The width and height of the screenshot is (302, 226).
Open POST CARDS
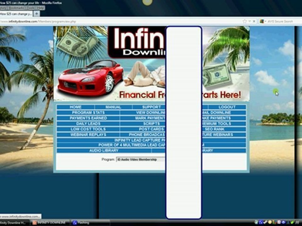(x=151, y=129)
